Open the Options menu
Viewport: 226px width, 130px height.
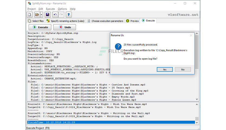click(62, 9)
